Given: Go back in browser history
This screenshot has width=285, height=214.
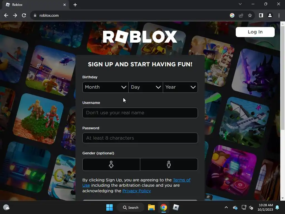Looking at the screenshot, I should [x=6, y=16].
